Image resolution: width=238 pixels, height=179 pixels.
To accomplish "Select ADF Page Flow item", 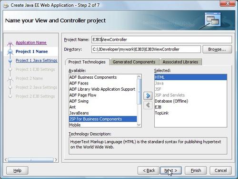I will 103,95.
